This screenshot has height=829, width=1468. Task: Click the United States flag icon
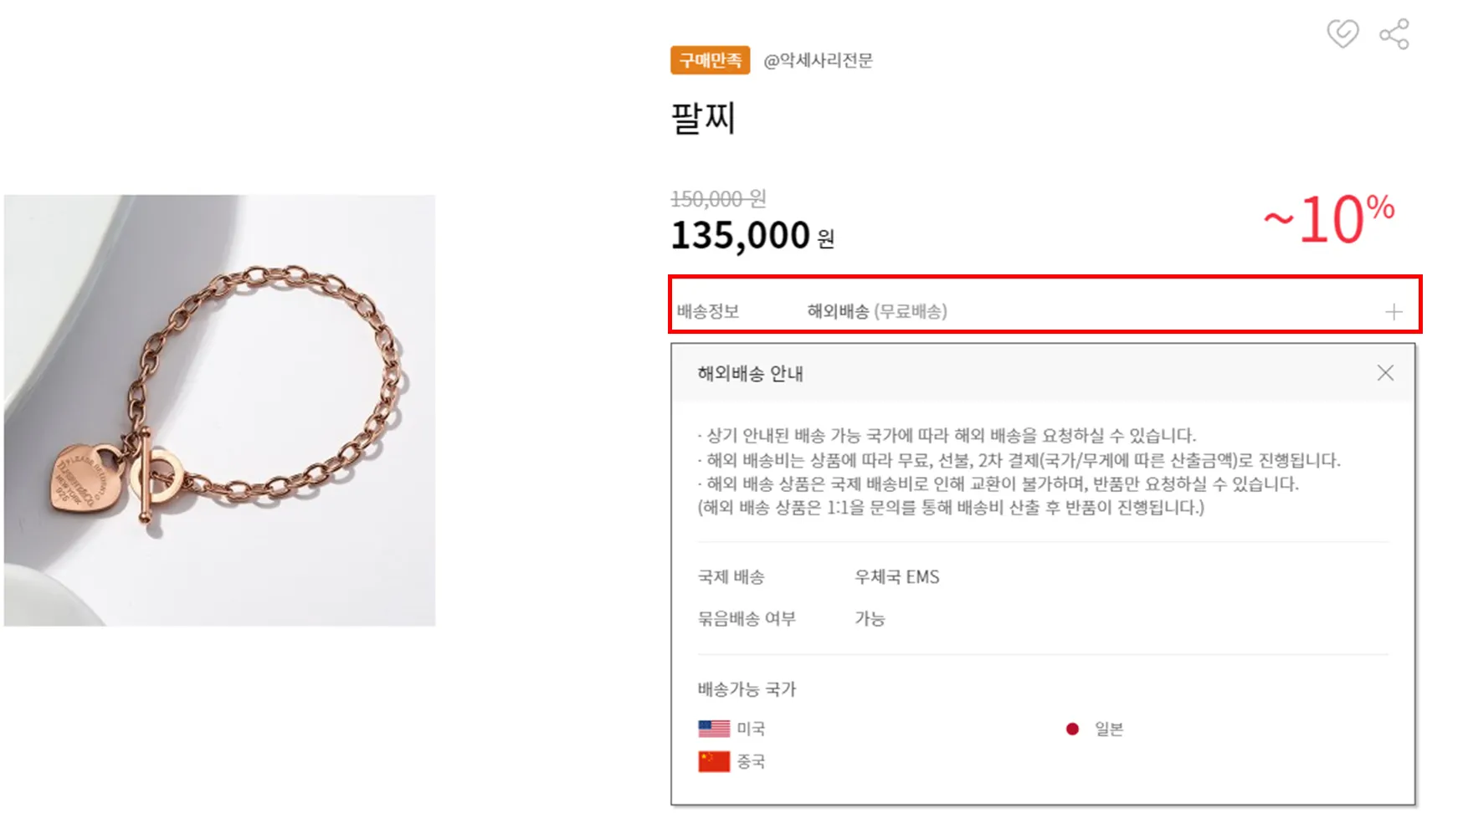point(714,729)
